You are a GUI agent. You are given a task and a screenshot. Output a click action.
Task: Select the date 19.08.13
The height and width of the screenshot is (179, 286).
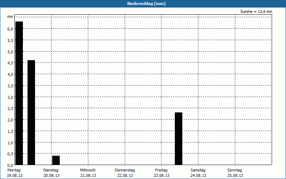[x=15, y=175]
